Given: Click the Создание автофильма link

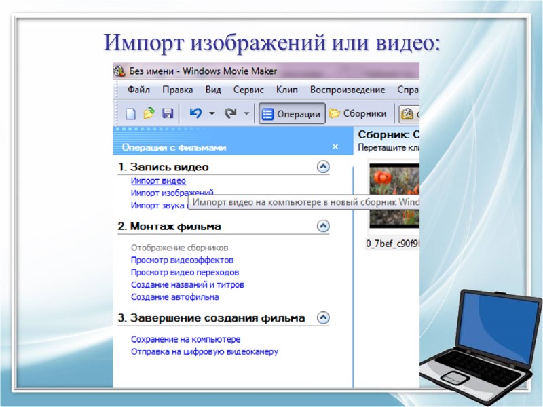Looking at the screenshot, I should tap(175, 297).
